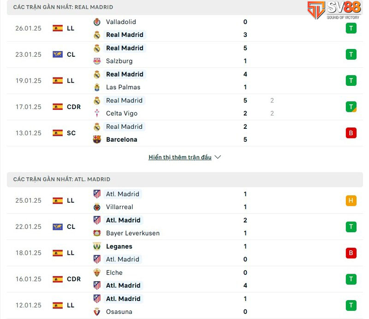Click the CL competition label
Image resolution: width=369 pixels, height=319 pixels.
click(71, 54)
